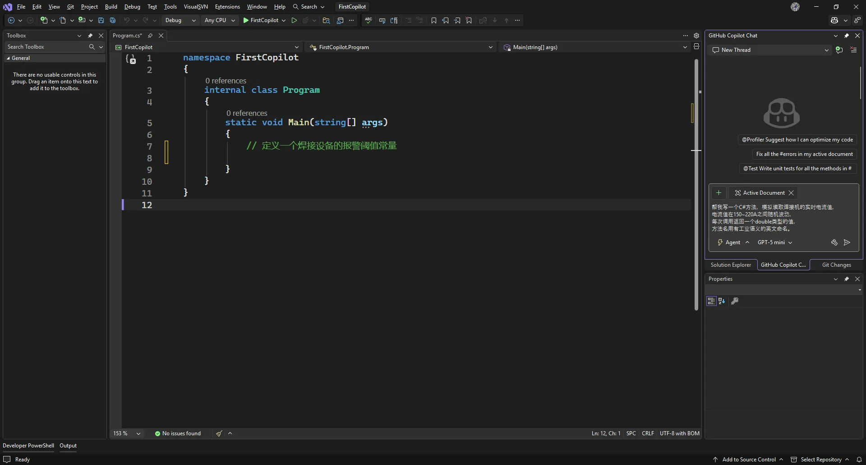Open the notifications bell icon

(859, 460)
